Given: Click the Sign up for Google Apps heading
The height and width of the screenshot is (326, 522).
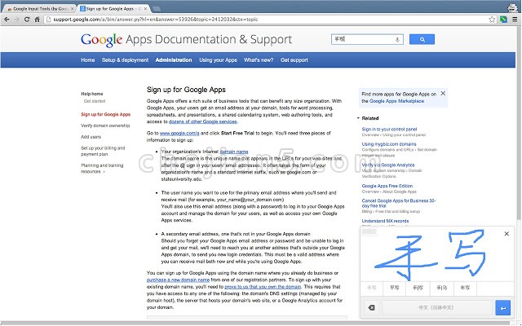Looking at the screenshot, I should [186, 90].
